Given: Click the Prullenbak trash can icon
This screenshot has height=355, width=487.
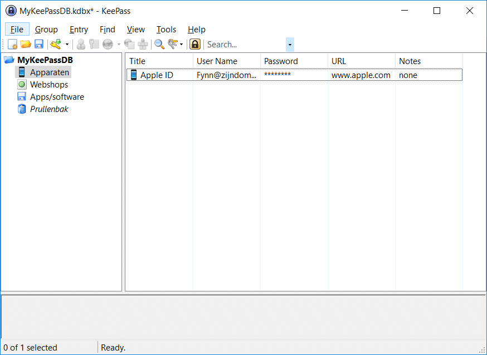Looking at the screenshot, I should coord(22,109).
